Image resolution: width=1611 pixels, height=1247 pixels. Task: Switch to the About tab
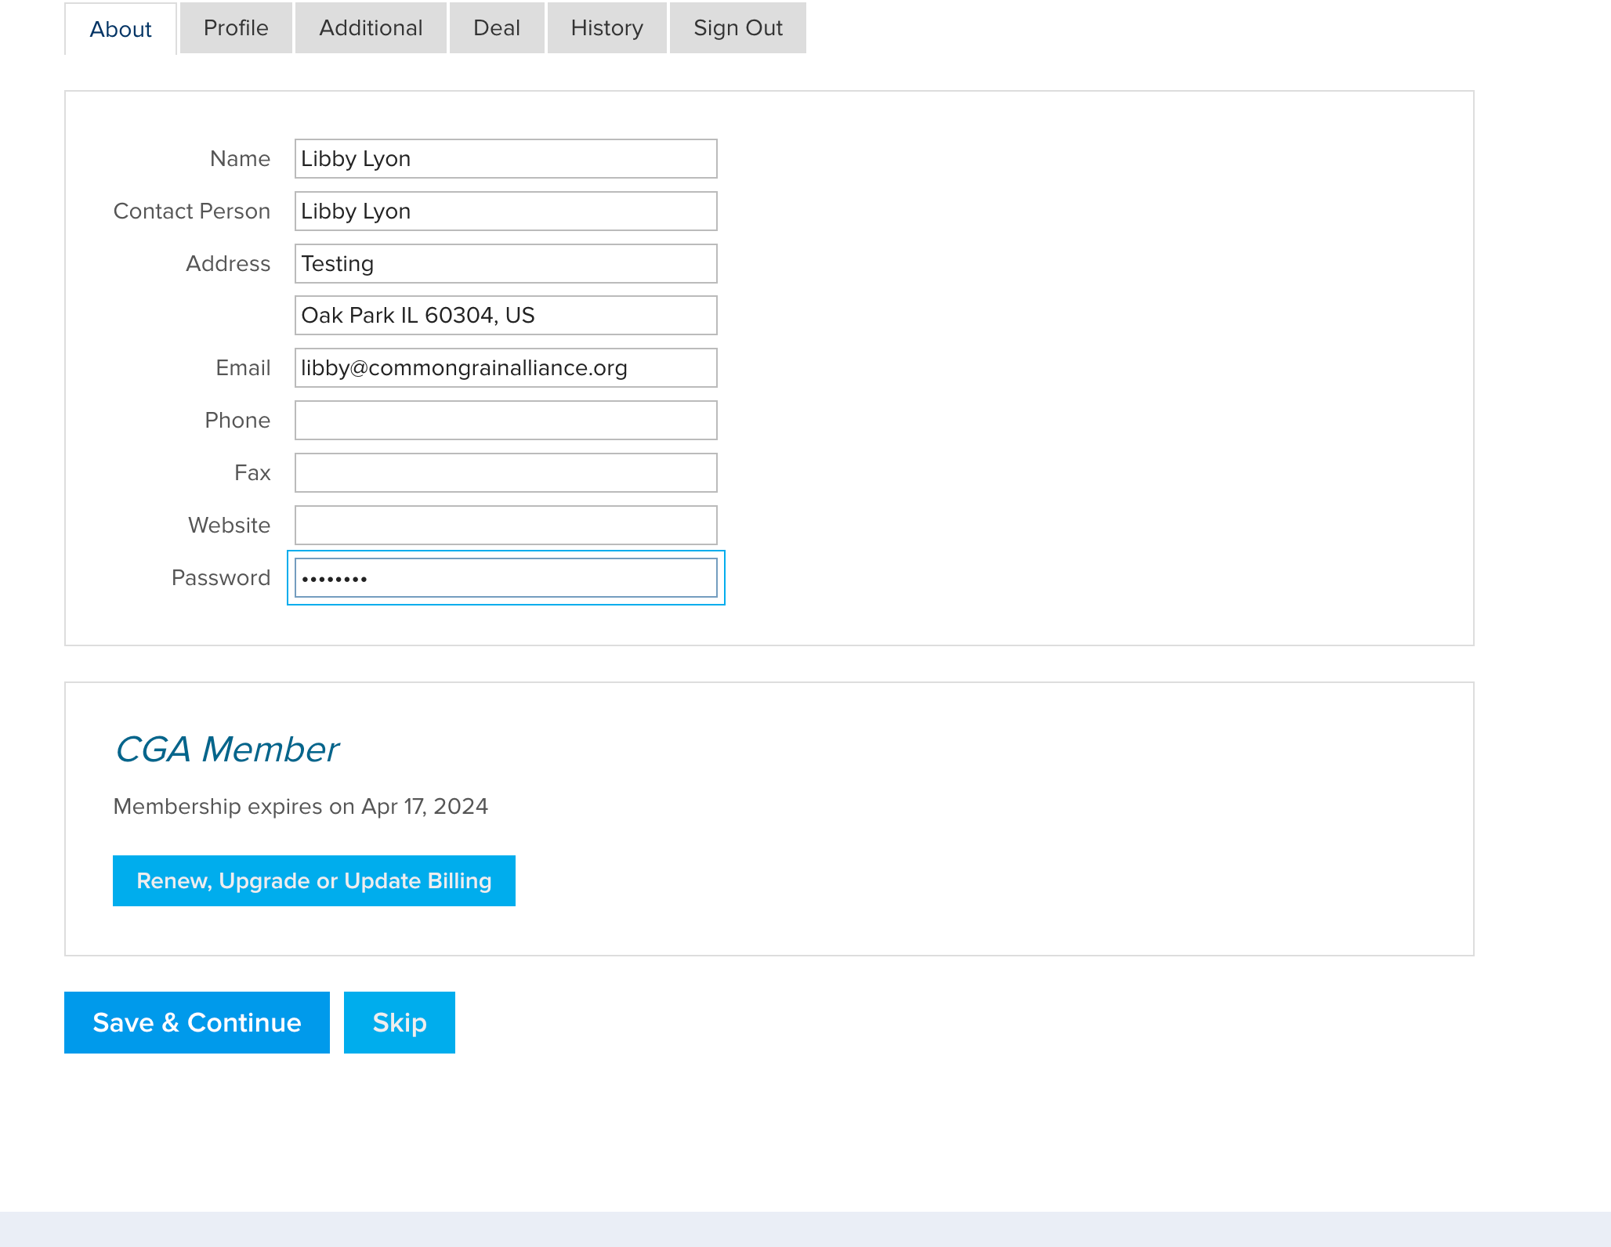pyautogui.click(x=121, y=29)
